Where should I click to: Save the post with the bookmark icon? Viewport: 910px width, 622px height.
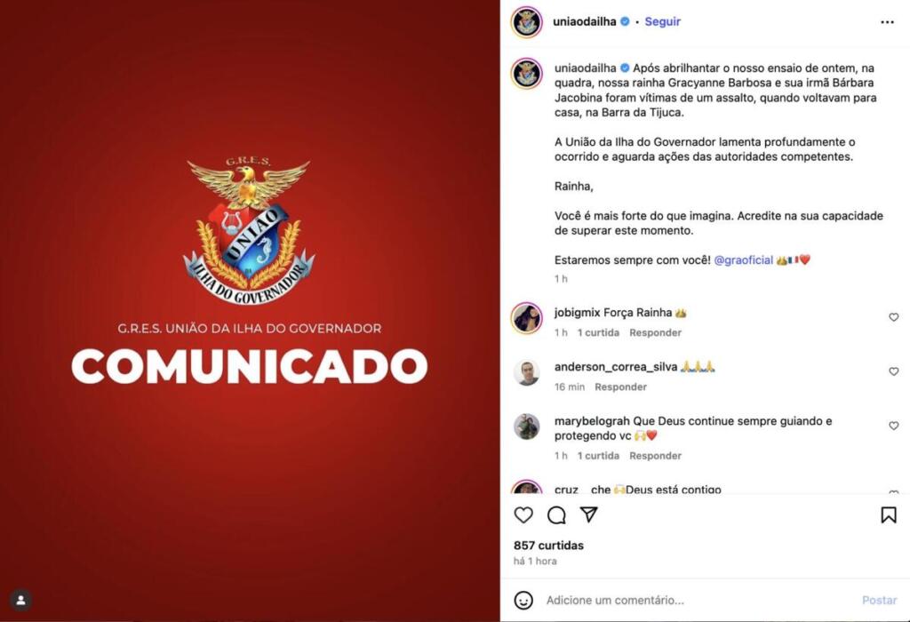tap(888, 514)
